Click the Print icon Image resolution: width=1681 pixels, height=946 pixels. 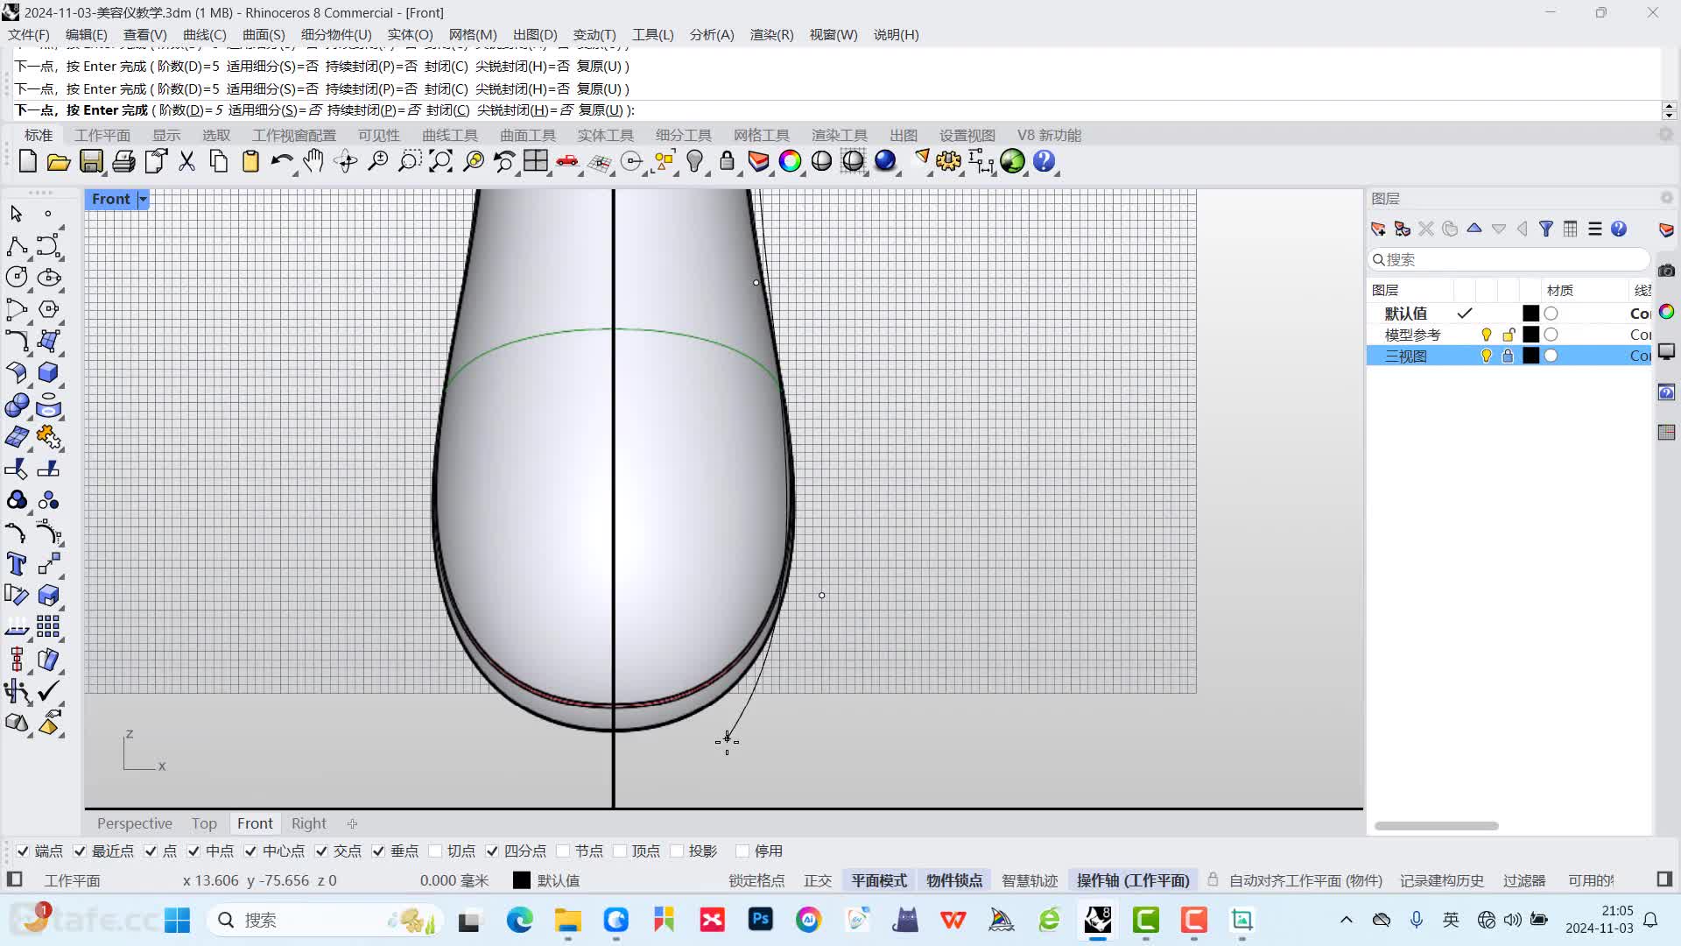[123, 161]
